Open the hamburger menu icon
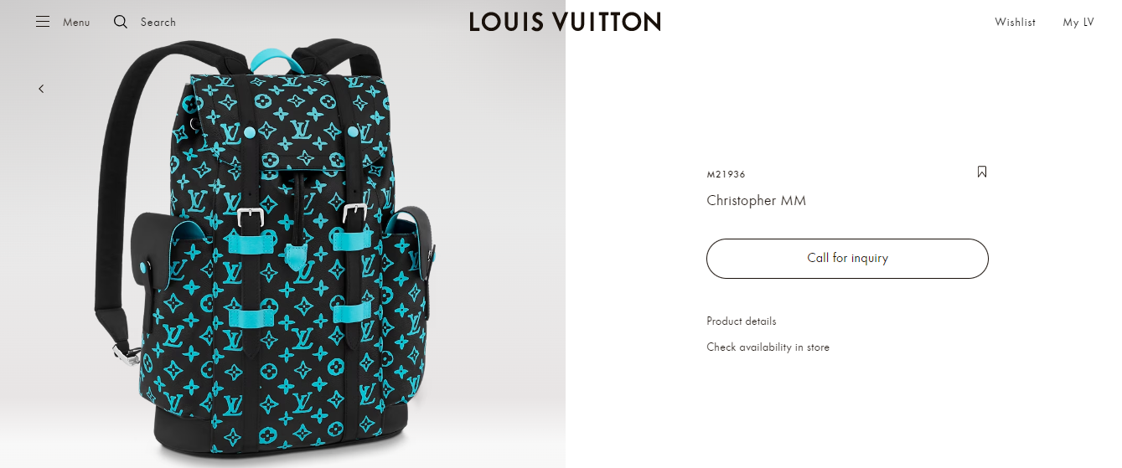This screenshot has height=468, width=1122. coord(43,22)
